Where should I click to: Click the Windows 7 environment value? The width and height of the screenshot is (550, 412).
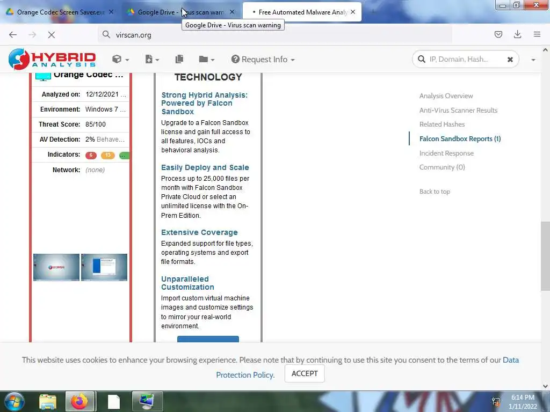105,109
